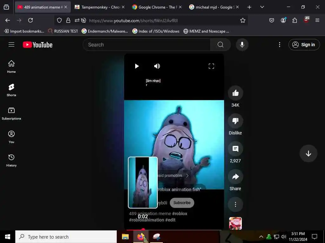Open Windows notification center
The height and width of the screenshot is (243, 325).
pyautogui.click(x=315, y=237)
